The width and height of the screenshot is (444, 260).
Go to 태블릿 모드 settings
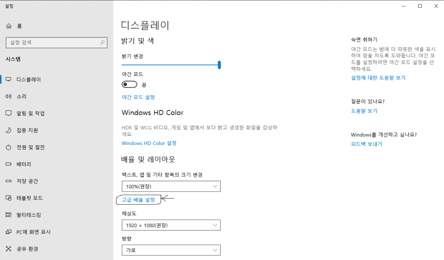click(29, 198)
